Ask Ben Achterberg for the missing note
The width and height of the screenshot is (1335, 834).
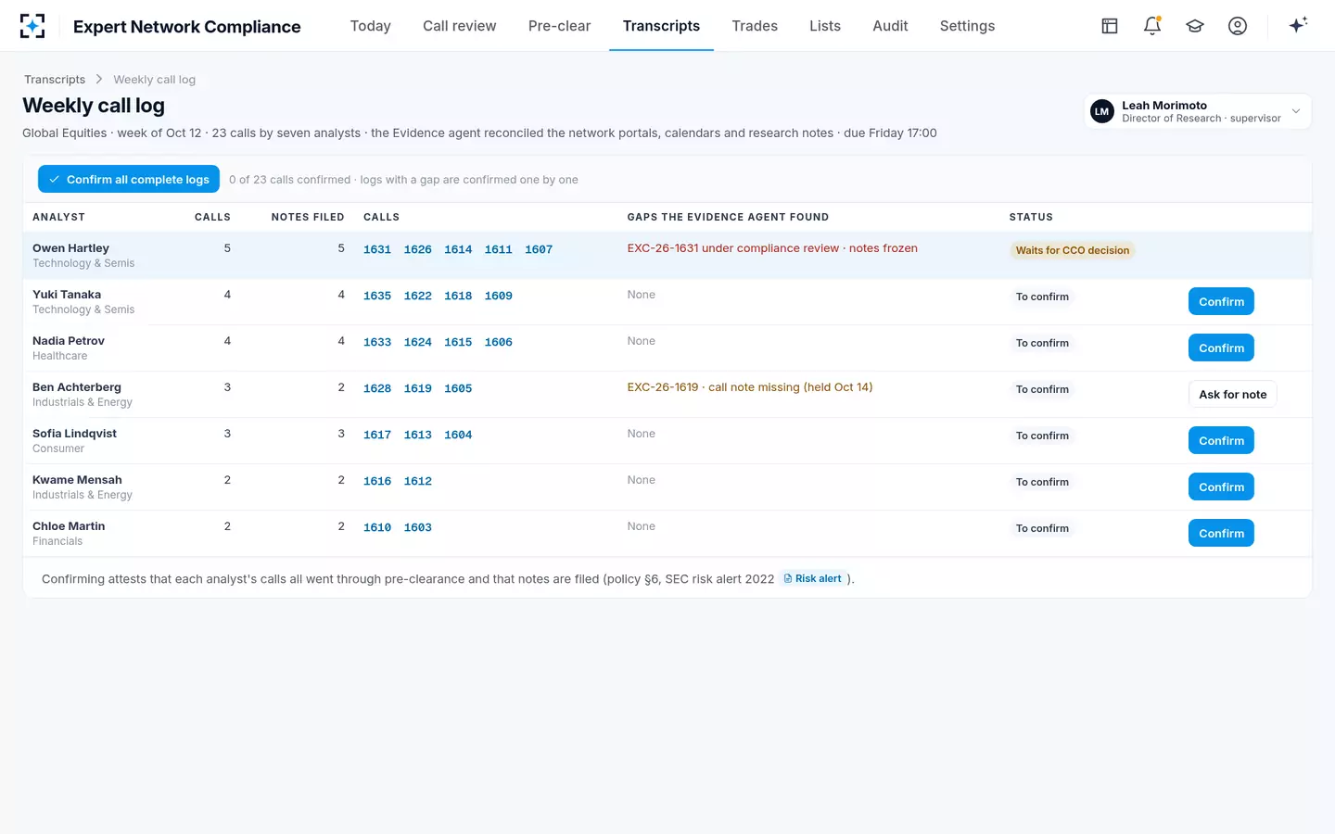(1232, 394)
